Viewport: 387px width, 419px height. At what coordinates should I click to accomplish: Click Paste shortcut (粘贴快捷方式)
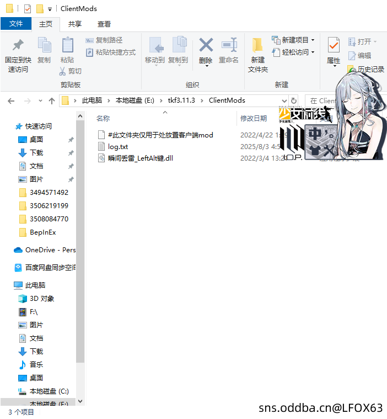110,52
